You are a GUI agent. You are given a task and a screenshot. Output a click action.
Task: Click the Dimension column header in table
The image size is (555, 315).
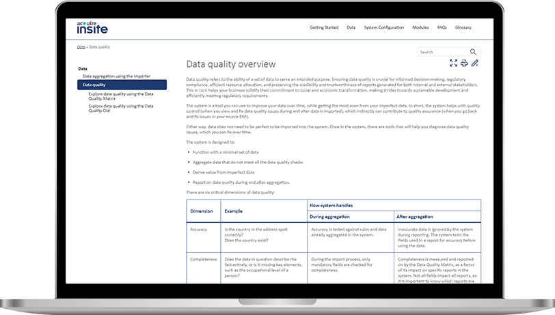point(202,211)
